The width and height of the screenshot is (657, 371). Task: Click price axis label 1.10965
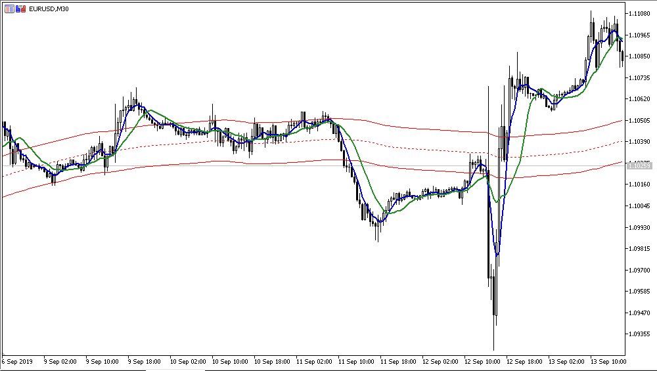639,35
